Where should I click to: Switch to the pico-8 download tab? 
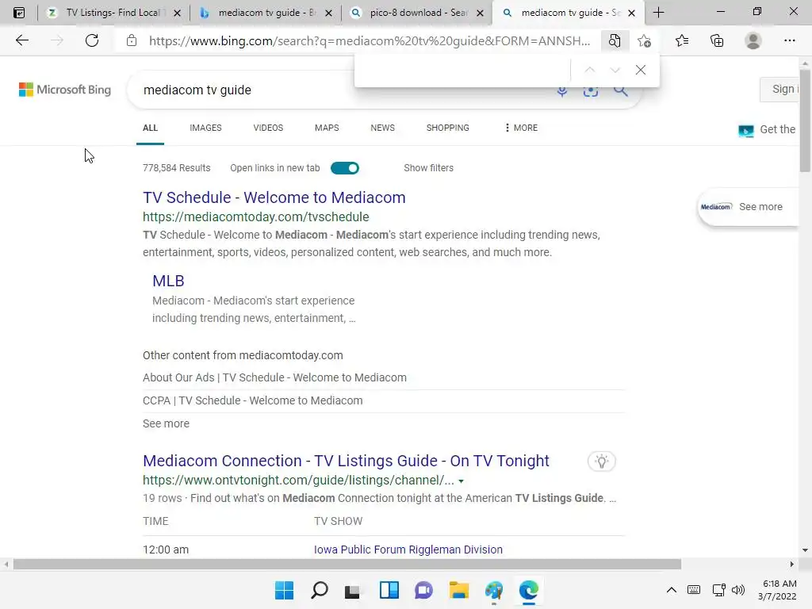(417, 13)
